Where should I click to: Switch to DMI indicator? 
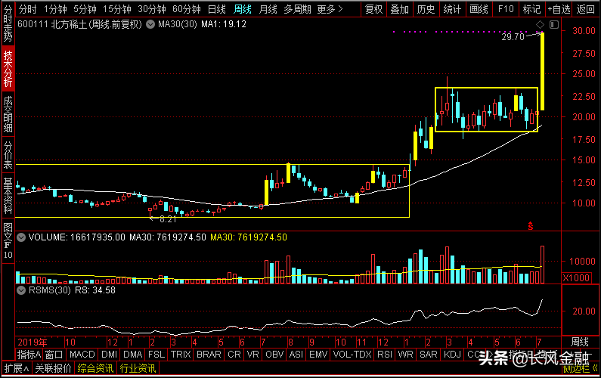point(109,355)
